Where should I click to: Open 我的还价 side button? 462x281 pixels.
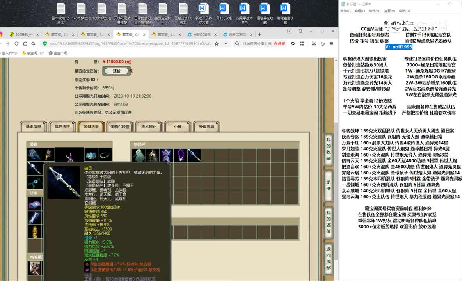coord(328,222)
